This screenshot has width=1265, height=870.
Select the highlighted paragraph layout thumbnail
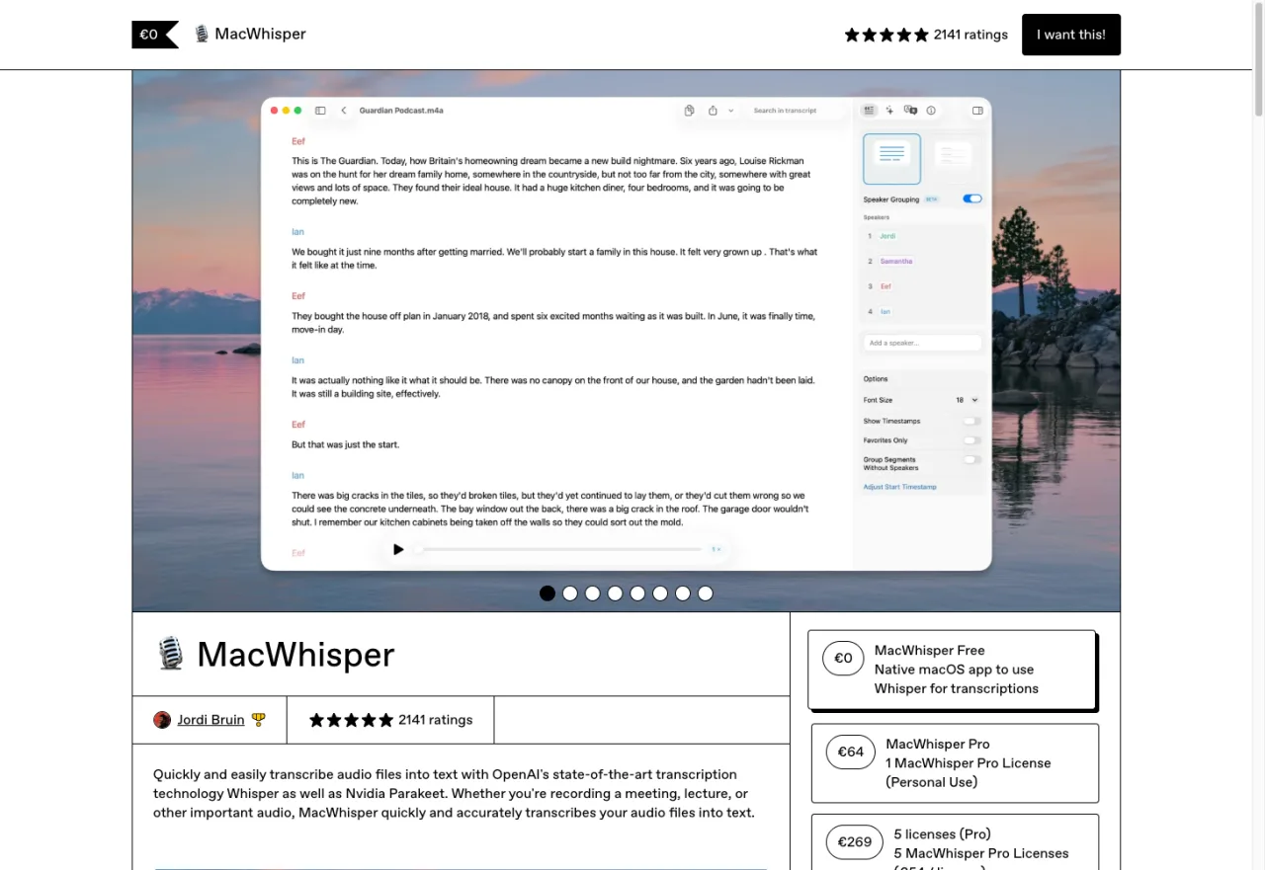[x=891, y=159]
